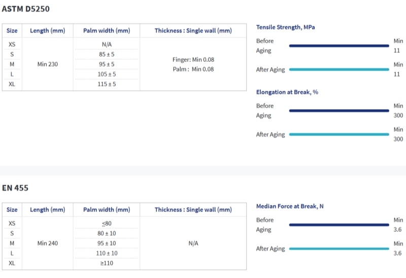Click the Min 240 length cell
This screenshot has height=278, width=406.
click(x=47, y=244)
